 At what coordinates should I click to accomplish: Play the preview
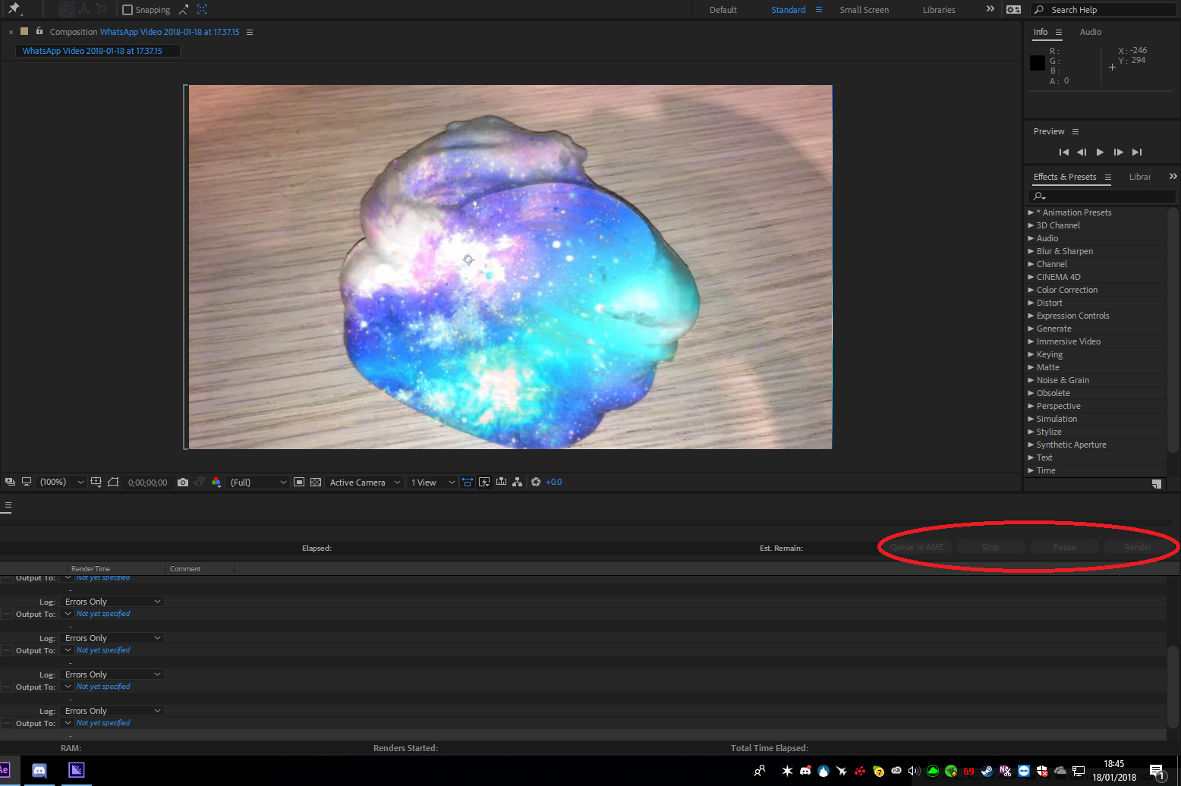click(1100, 152)
